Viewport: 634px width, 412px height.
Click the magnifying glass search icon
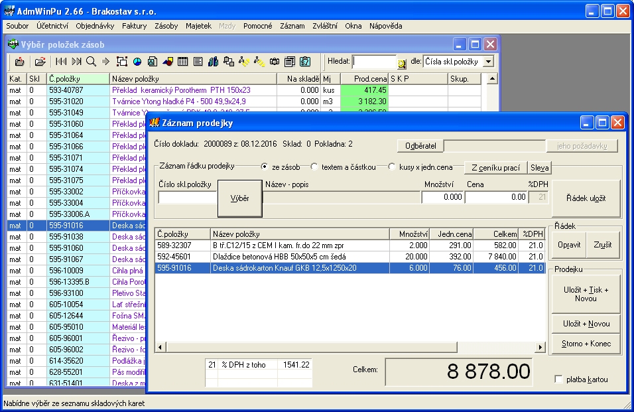(92, 62)
